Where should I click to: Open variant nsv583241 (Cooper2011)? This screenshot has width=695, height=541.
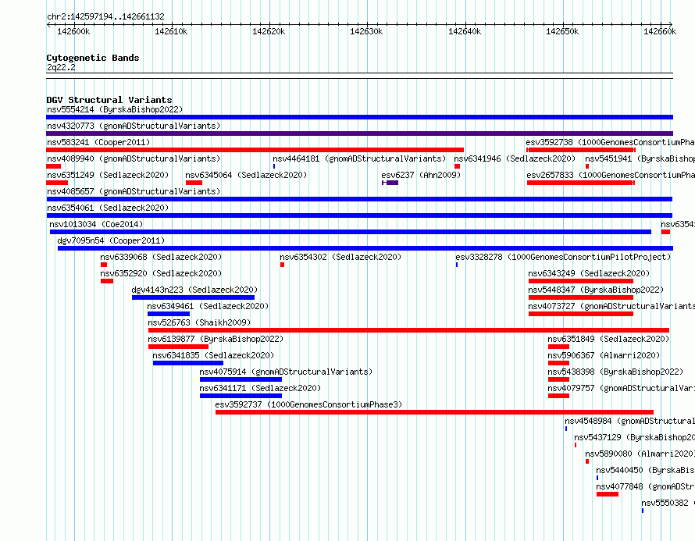coord(98,142)
